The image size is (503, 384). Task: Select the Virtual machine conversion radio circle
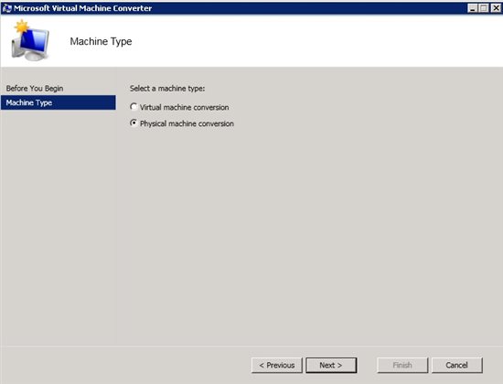(134, 107)
